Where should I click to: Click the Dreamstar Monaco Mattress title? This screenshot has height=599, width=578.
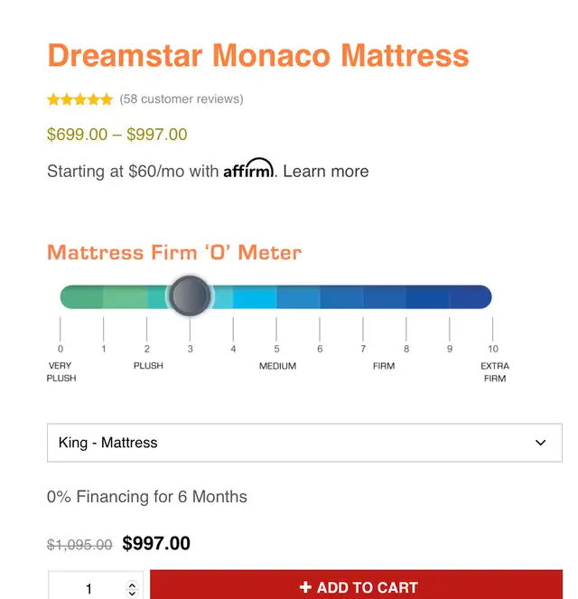(x=258, y=56)
